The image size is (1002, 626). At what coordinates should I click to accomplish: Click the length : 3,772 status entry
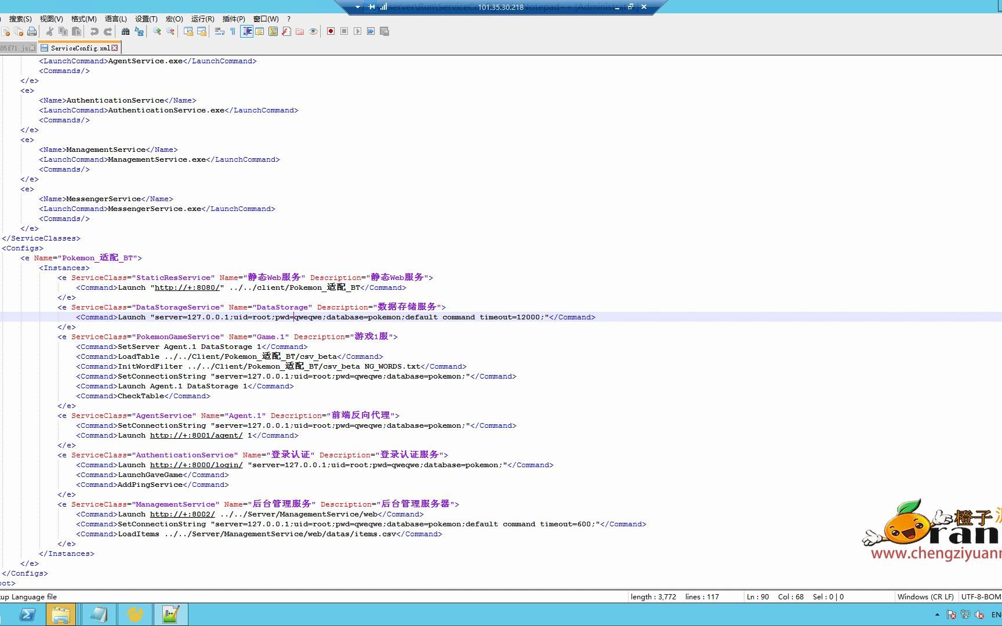654,596
